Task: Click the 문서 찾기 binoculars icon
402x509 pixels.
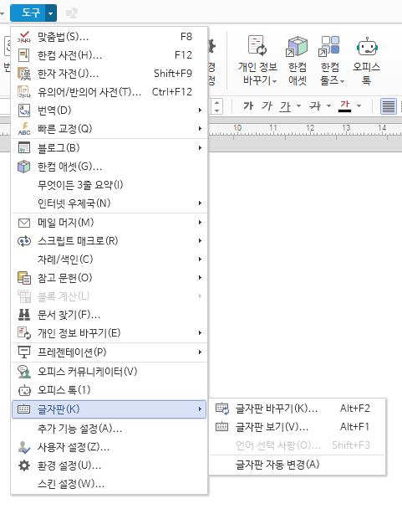Action: (x=24, y=315)
